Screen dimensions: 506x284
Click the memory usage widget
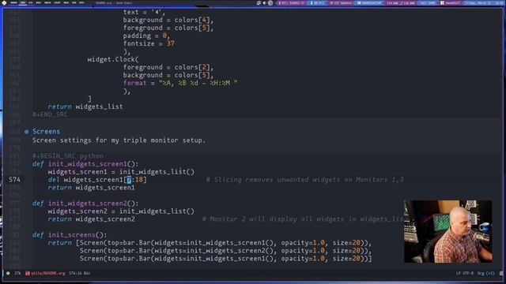(369, 3)
